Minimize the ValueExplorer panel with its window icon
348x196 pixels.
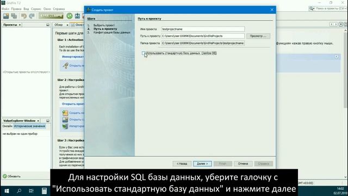(x=48, y=121)
